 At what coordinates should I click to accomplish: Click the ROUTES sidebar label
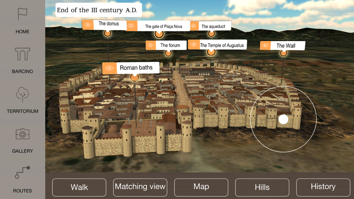tap(22, 191)
